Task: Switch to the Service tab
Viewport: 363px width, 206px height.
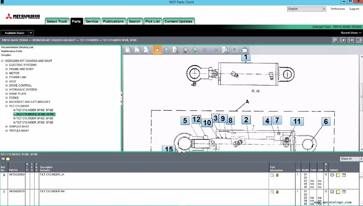Action: (x=92, y=21)
